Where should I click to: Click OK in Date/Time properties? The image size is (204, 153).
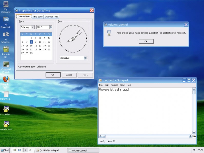pos(53,75)
